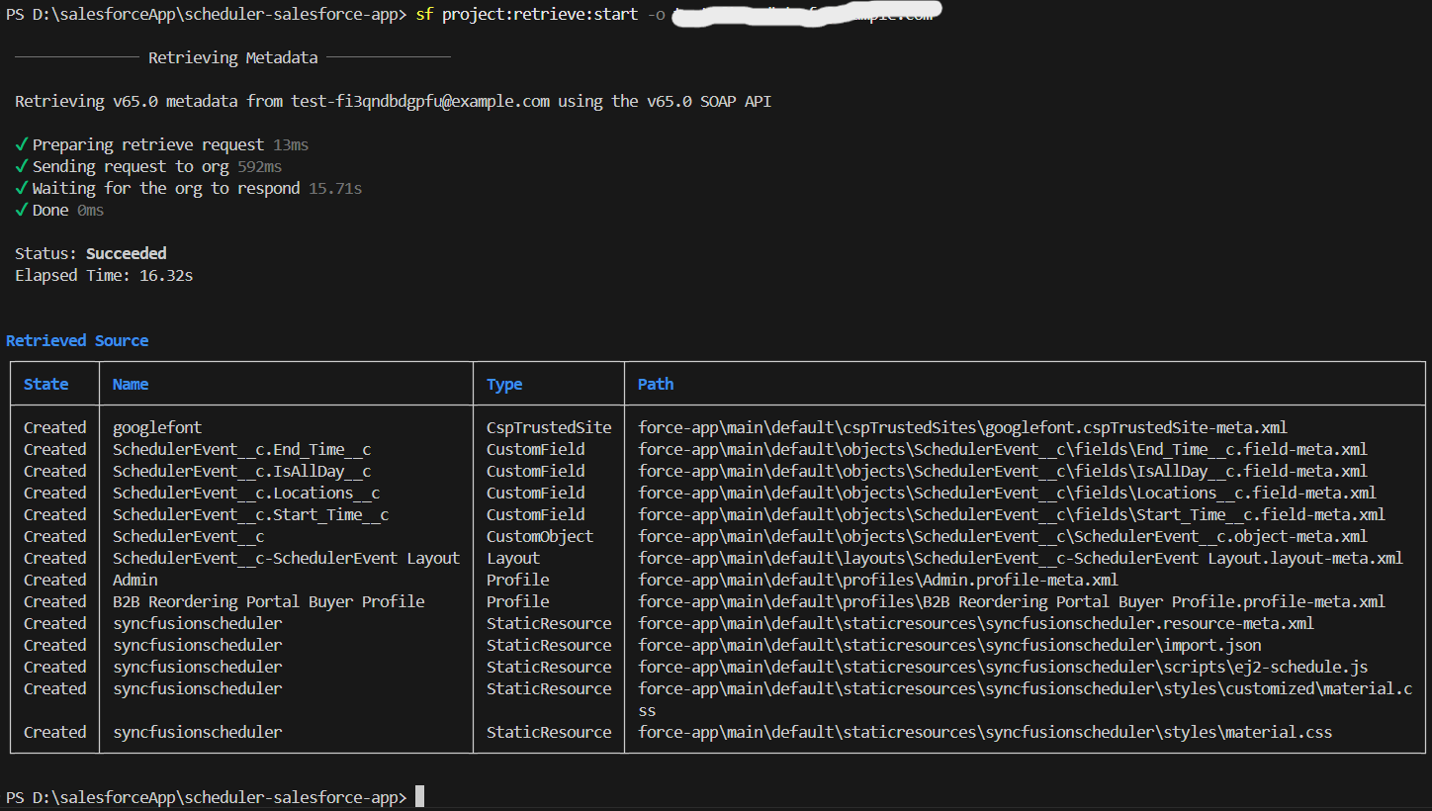Screen dimensions: 1432x811
Task: Click 'Profile' type in the Admin row
Action: point(518,580)
